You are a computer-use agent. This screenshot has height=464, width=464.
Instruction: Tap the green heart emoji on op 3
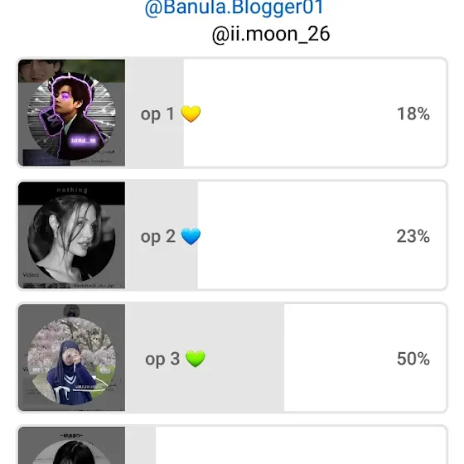click(x=196, y=359)
